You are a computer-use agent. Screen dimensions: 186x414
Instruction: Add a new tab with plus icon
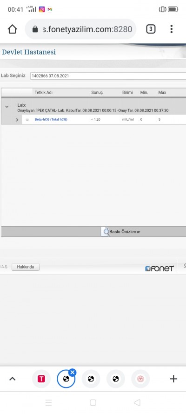tap(173, 379)
